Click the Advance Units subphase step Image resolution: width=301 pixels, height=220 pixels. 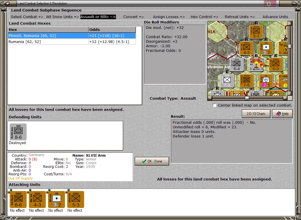point(275,17)
